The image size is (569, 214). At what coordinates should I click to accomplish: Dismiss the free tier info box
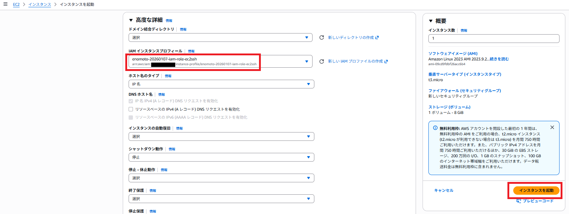click(552, 127)
